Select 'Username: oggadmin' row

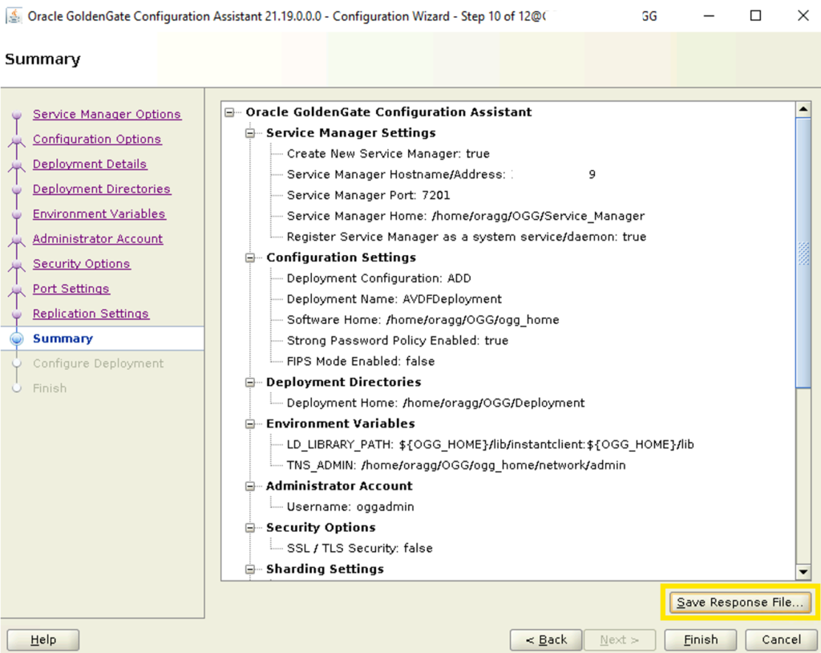pyautogui.click(x=350, y=507)
